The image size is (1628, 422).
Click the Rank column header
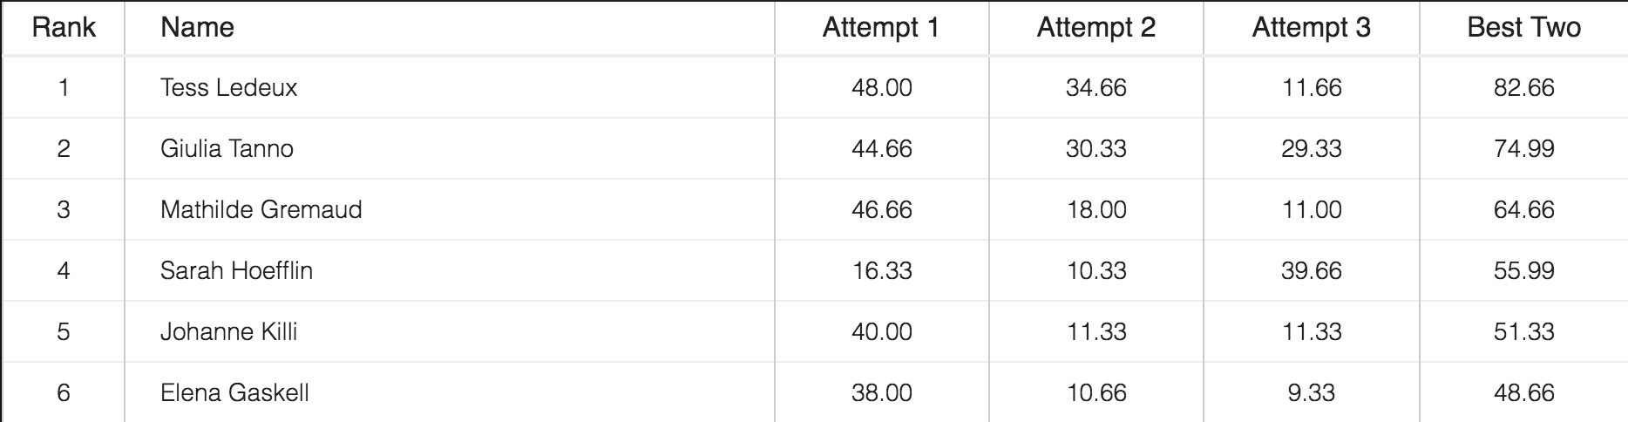tap(64, 28)
